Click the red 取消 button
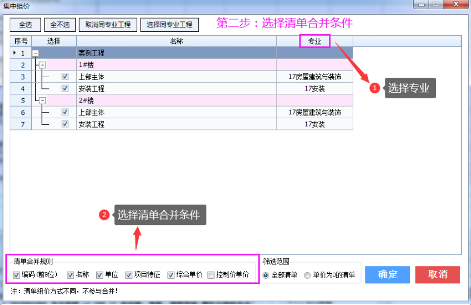This screenshot has width=471, height=305. coord(437,274)
